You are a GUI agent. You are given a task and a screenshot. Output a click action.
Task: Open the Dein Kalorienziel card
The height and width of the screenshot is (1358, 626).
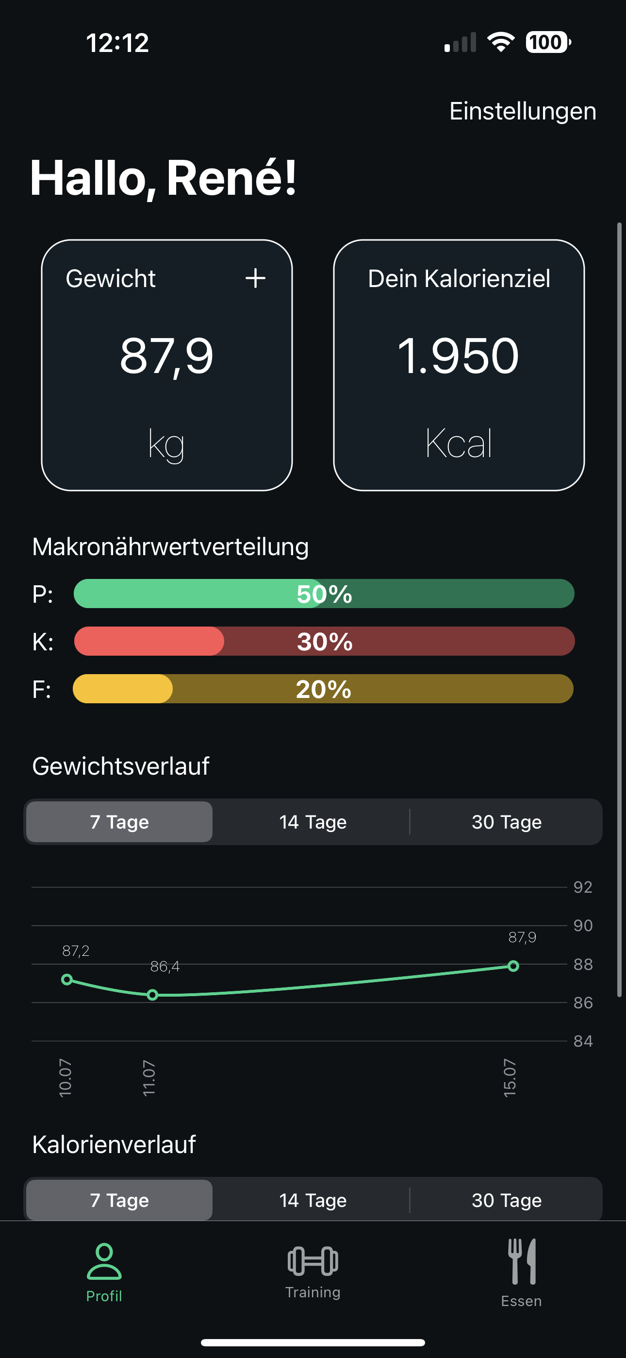pyautogui.click(x=459, y=365)
